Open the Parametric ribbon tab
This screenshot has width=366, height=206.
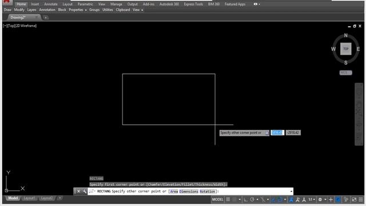point(85,4)
